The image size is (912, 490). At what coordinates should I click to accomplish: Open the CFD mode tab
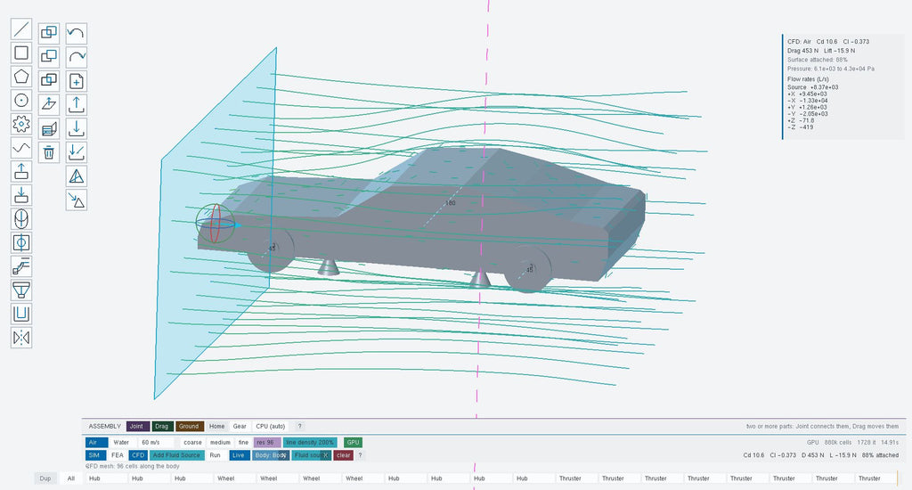pos(138,455)
